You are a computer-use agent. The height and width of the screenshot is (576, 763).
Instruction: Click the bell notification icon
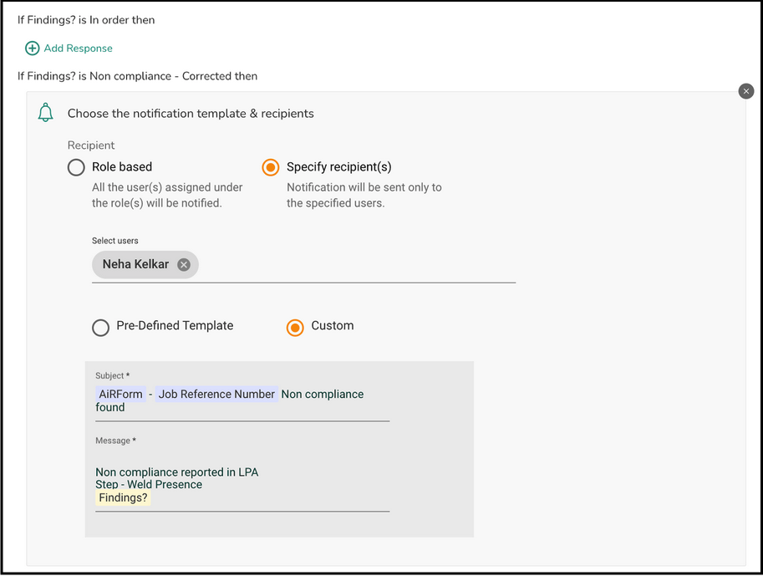pyautogui.click(x=46, y=113)
